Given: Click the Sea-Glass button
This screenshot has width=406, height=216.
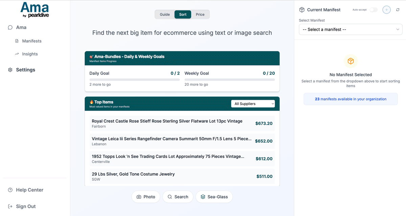Looking at the screenshot, I should 214,197.
